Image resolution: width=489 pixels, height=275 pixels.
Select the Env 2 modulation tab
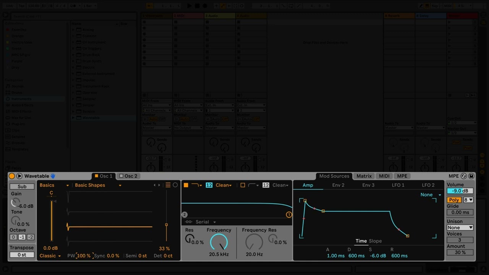click(338, 185)
